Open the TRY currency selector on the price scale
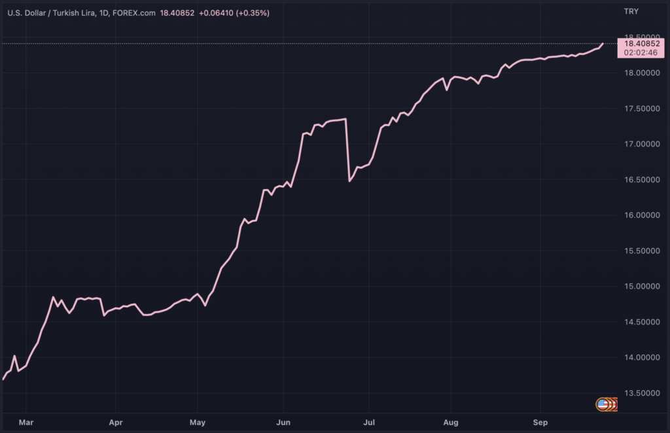Viewport: 670px width, 433px height. coord(631,12)
